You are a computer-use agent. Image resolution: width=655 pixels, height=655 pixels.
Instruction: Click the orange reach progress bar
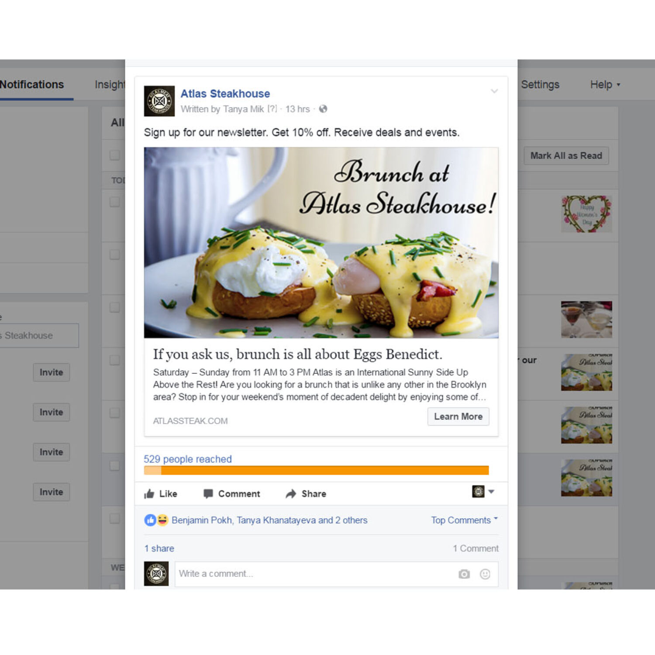click(x=317, y=470)
